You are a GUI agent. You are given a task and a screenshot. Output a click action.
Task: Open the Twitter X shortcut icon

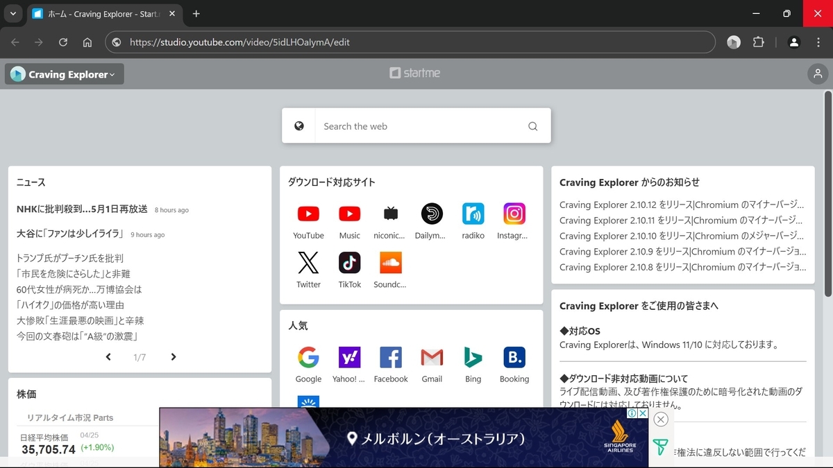pos(308,263)
